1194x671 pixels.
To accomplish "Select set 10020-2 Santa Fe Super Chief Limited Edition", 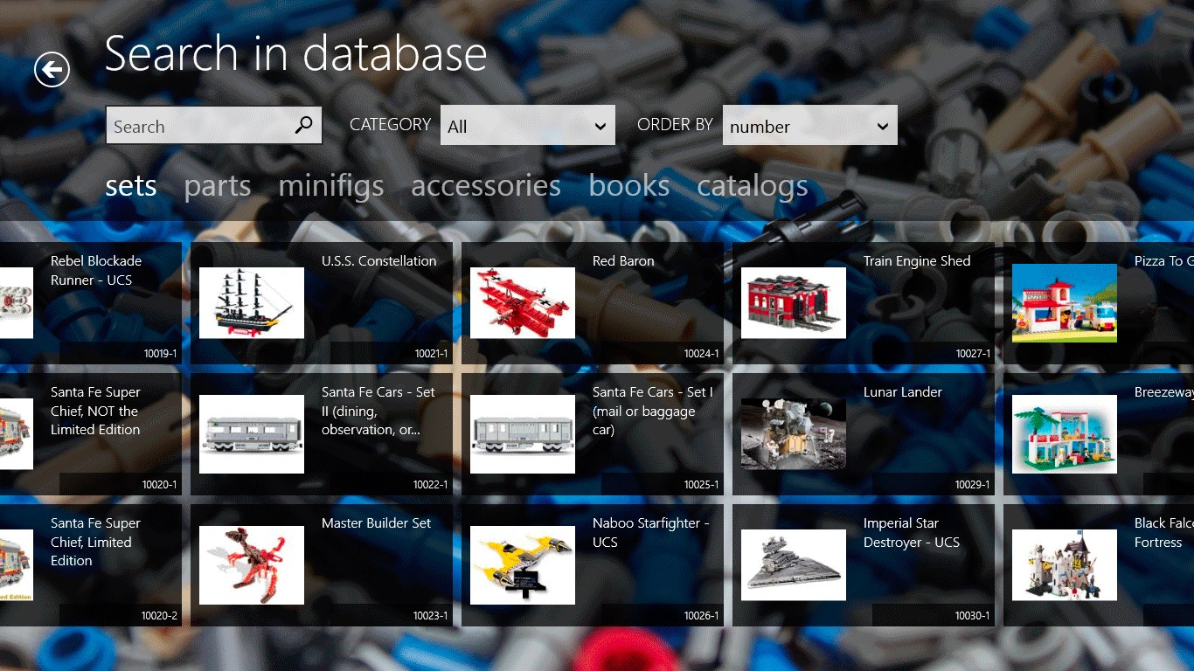I will click(90, 565).
